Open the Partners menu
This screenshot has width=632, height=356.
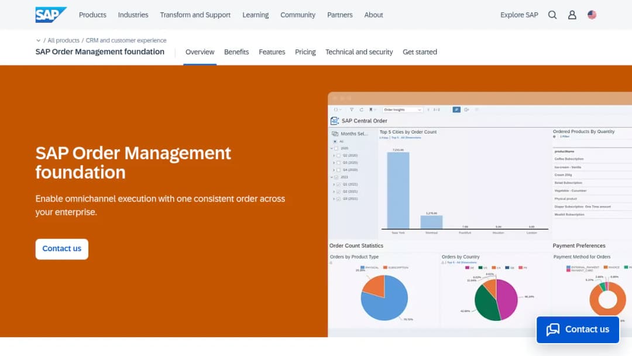click(x=340, y=15)
